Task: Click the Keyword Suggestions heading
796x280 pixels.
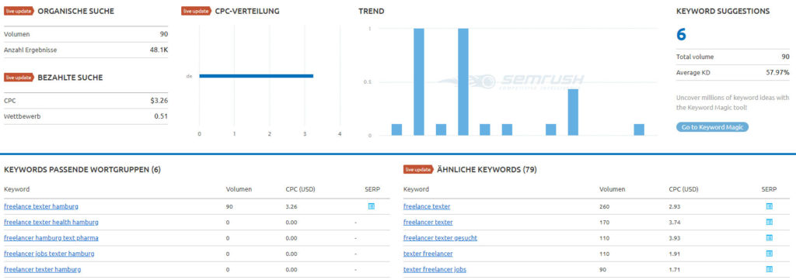Action: [723, 11]
